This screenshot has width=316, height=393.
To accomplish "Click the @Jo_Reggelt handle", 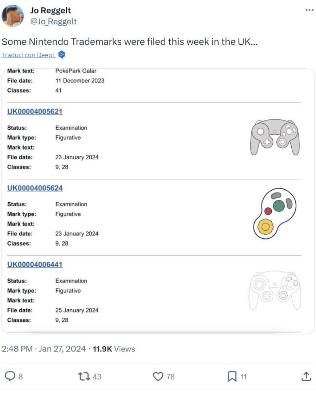I will click(53, 21).
